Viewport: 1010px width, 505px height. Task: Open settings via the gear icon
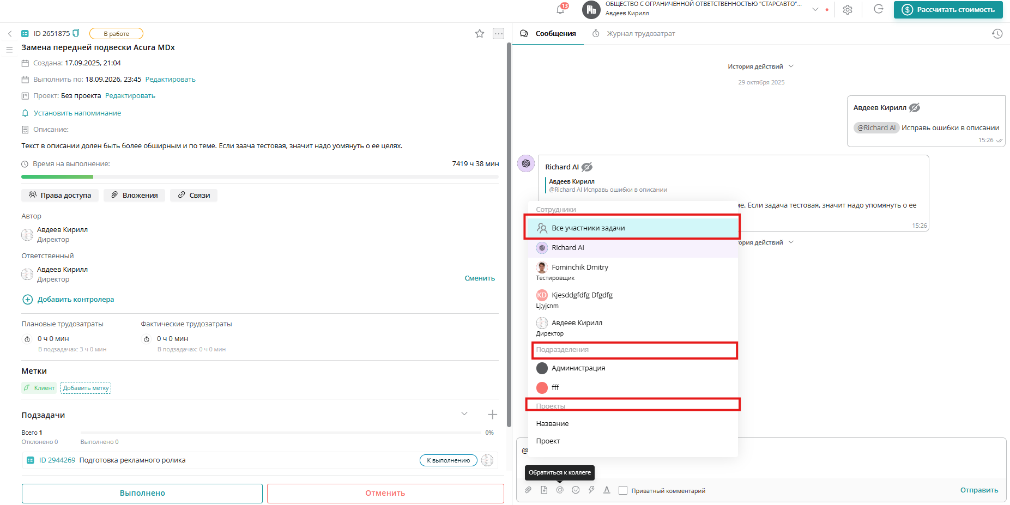(x=848, y=9)
